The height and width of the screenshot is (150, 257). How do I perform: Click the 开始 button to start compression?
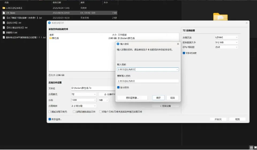tap(218, 119)
